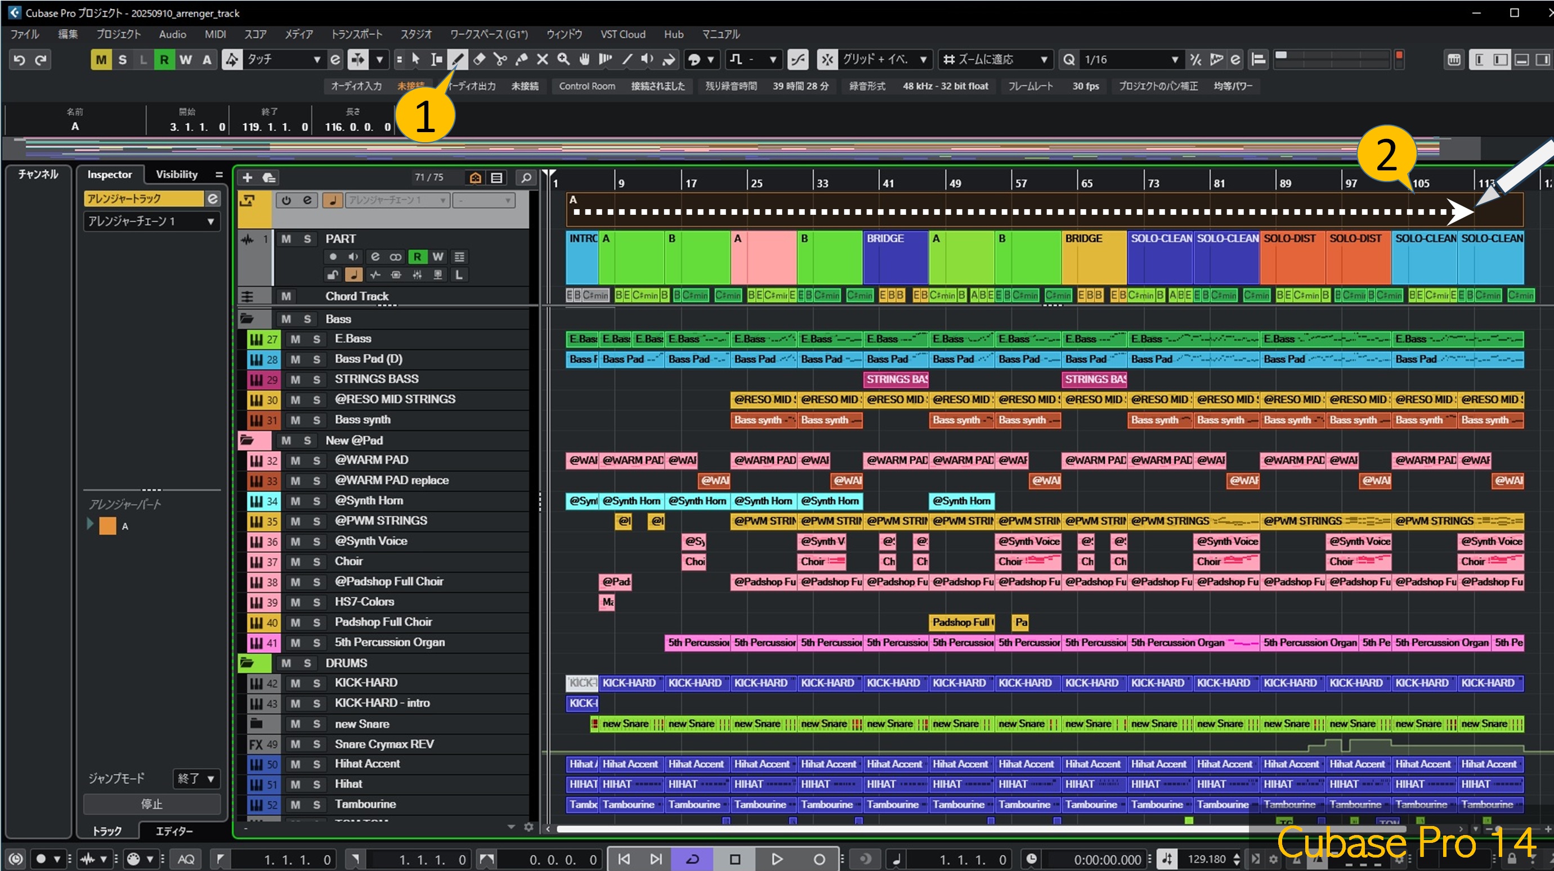Image resolution: width=1554 pixels, height=871 pixels.
Task: Select the Comp hand tool
Action: (x=584, y=59)
